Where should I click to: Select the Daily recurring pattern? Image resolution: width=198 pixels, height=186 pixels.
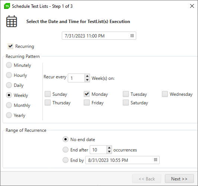[x=9, y=85]
